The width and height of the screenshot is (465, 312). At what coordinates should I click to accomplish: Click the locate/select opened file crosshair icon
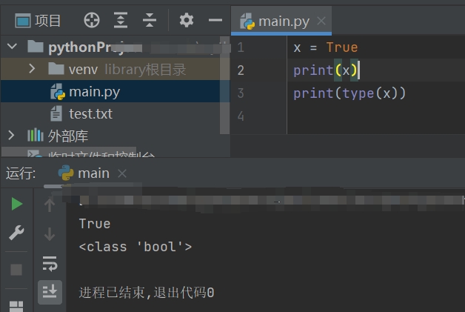click(x=92, y=21)
